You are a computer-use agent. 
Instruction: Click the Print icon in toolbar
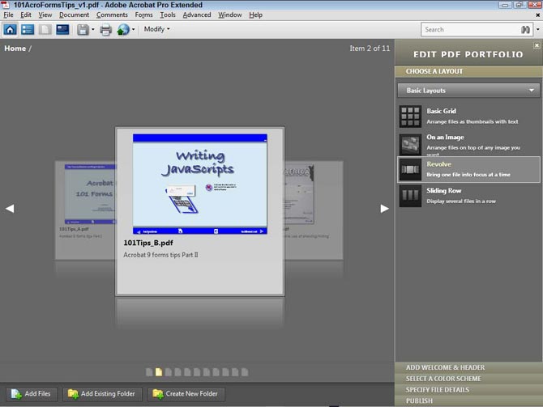tap(105, 30)
